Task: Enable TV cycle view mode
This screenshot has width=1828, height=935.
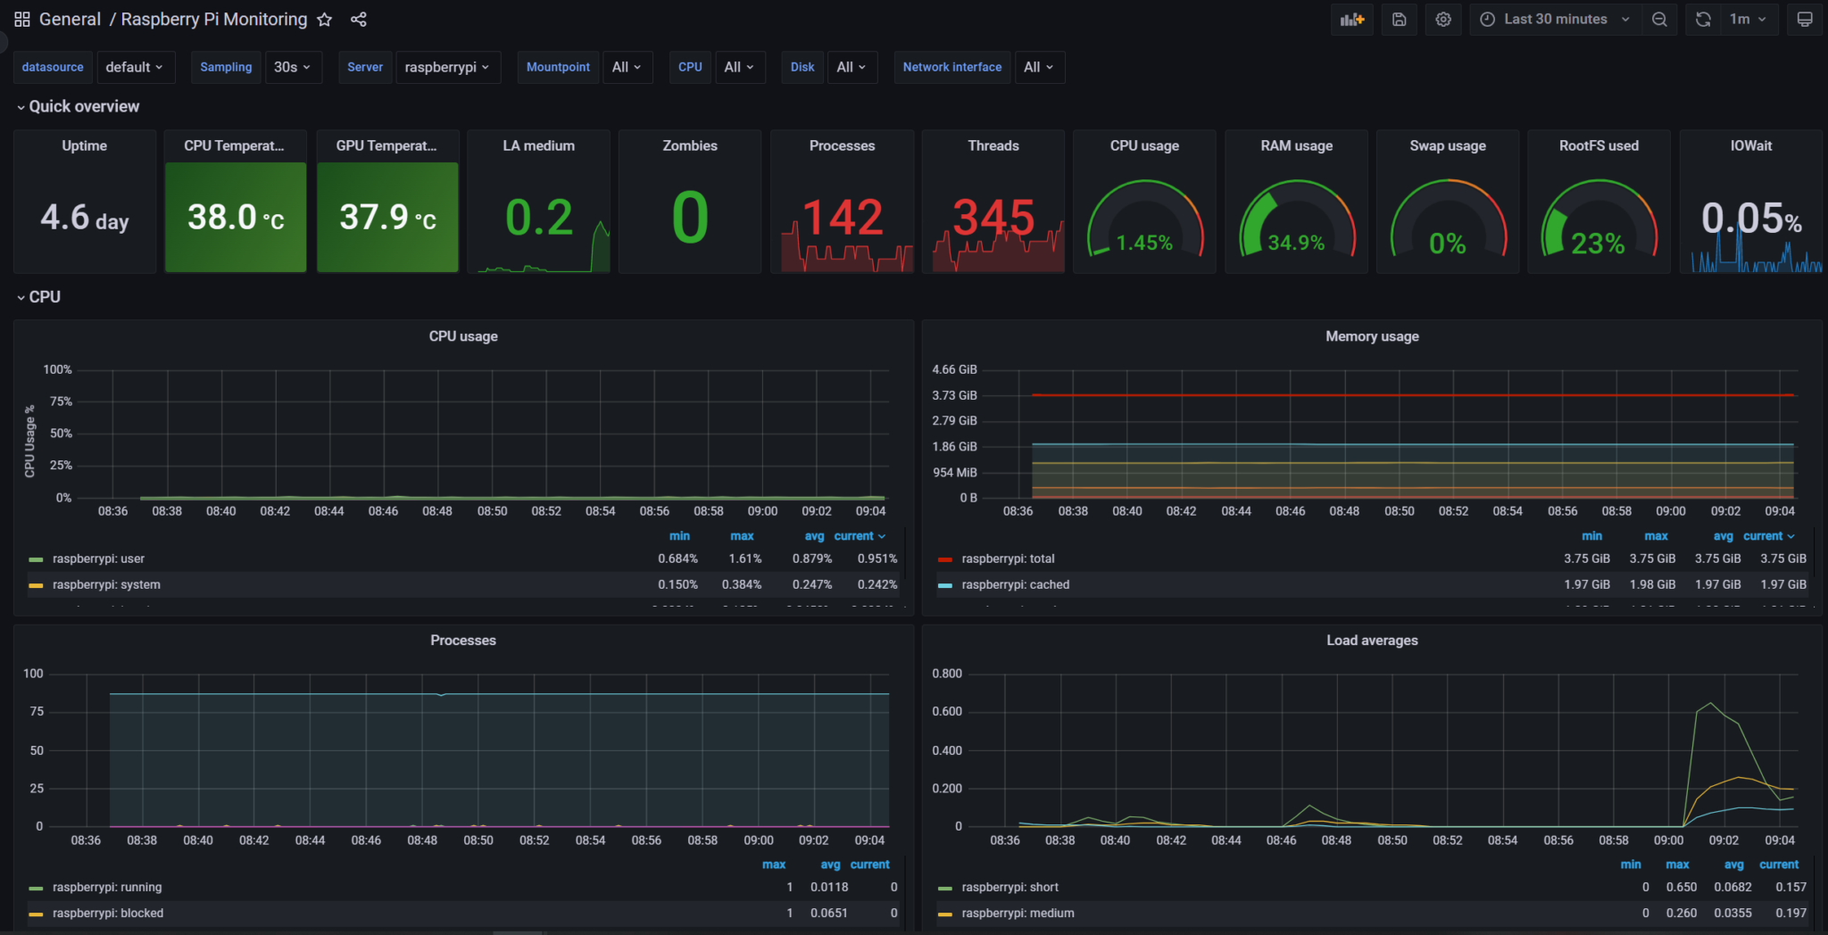Action: click(1804, 19)
